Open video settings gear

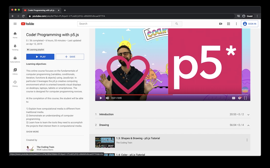point(239,98)
